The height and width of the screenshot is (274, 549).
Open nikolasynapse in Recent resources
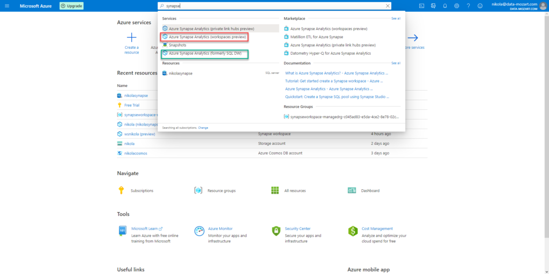pos(136,95)
